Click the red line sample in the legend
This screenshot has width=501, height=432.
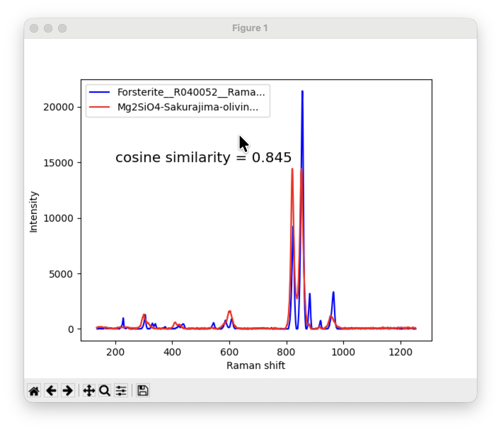pos(99,107)
